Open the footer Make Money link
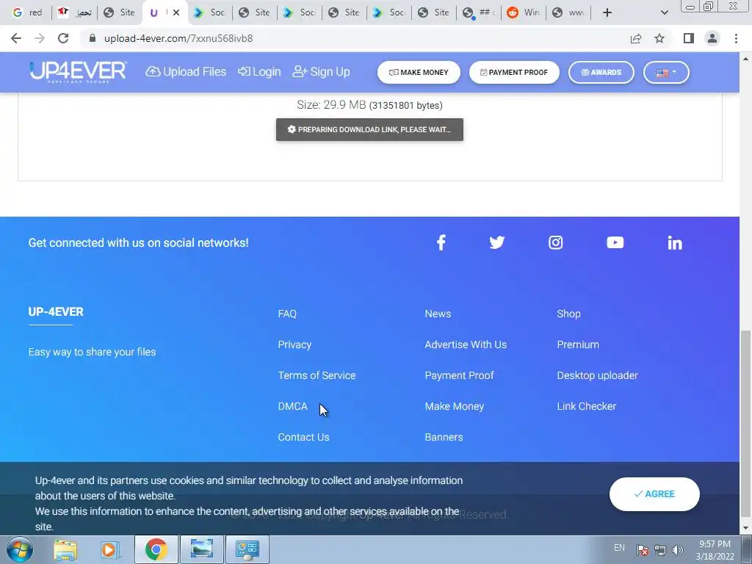This screenshot has width=752, height=564. point(454,406)
